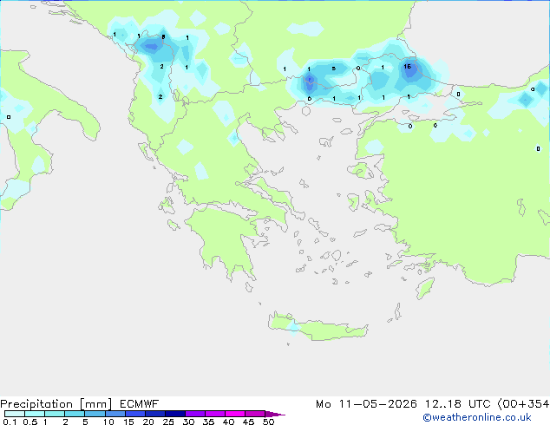Select the 2–5 mm legend color box
Viewport: 550px width, 425px height.
pyautogui.click(x=75, y=414)
